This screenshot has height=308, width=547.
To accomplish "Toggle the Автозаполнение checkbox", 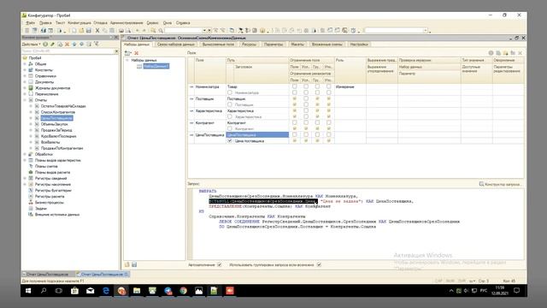I will click(x=220, y=264).
